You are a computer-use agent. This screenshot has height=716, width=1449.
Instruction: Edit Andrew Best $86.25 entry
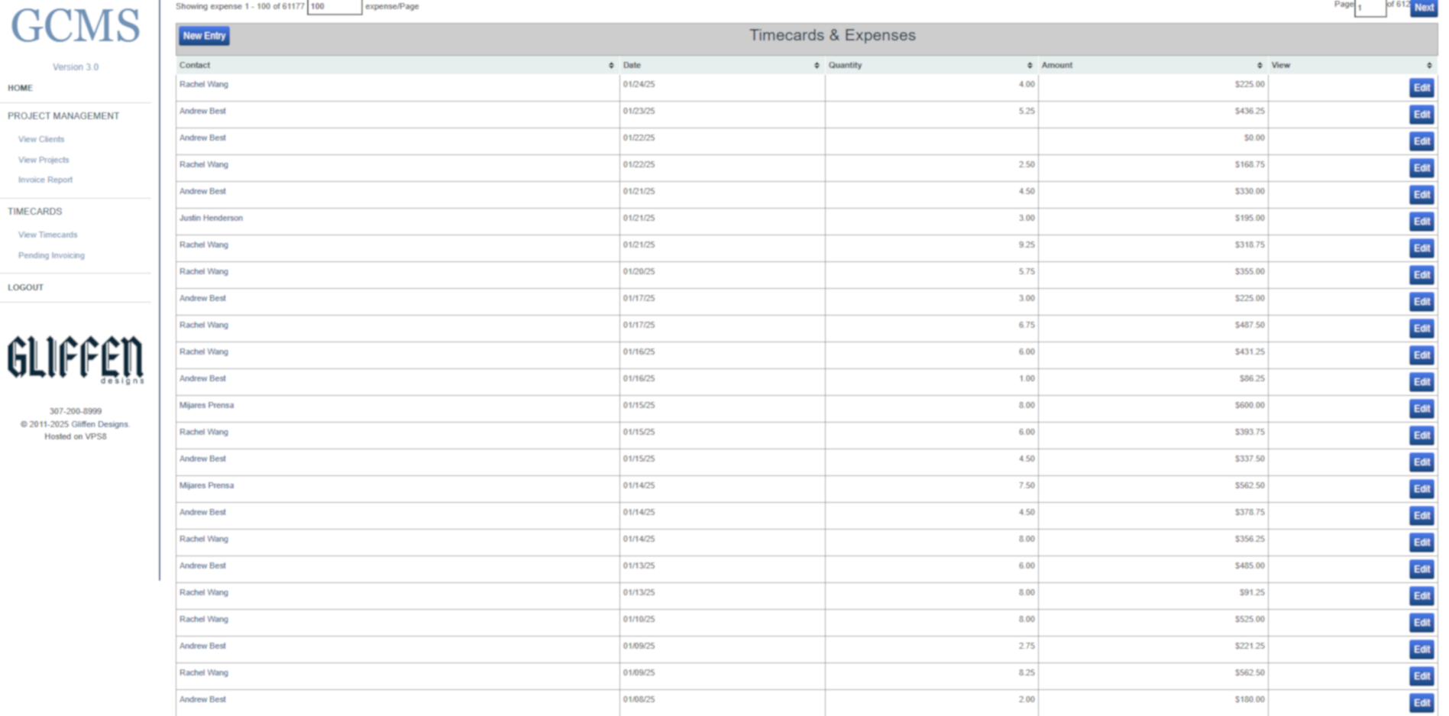click(1422, 382)
